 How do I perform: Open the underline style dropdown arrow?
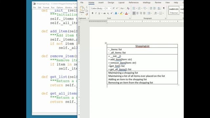[102, 13]
